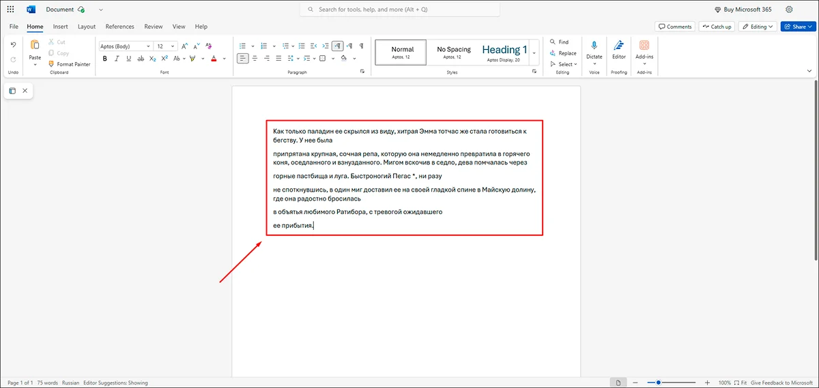Click the Paste clipboard icon
This screenshot has height=388, width=819.
(35, 44)
